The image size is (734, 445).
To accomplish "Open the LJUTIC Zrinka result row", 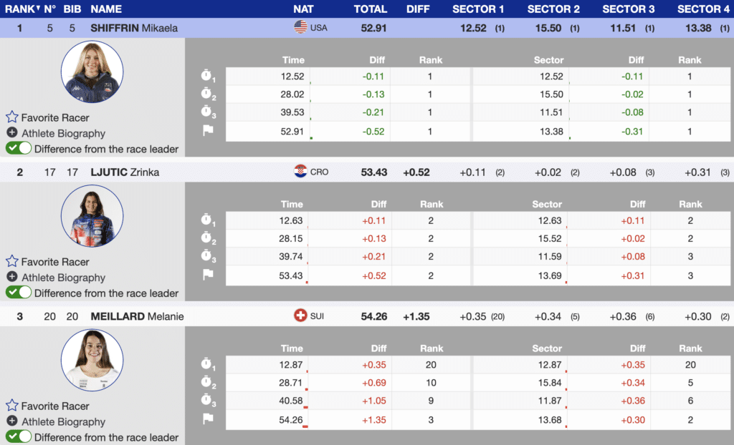I will pyautogui.click(x=125, y=172).
